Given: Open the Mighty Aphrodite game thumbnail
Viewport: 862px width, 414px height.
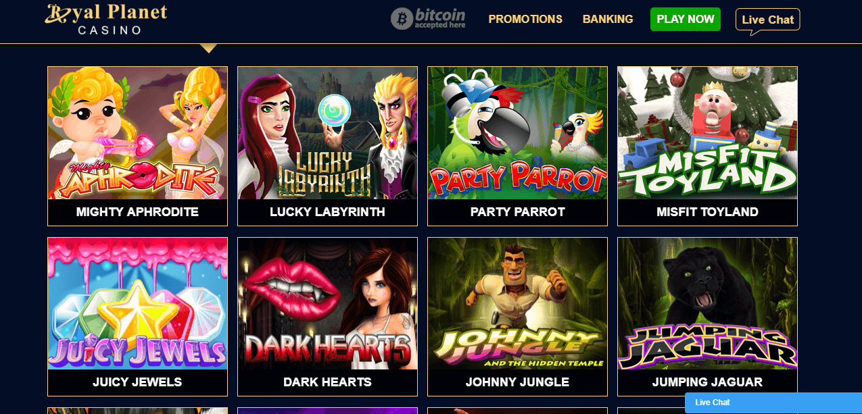Looking at the screenshot, I should pyautogui.click(x=138, y=133).
